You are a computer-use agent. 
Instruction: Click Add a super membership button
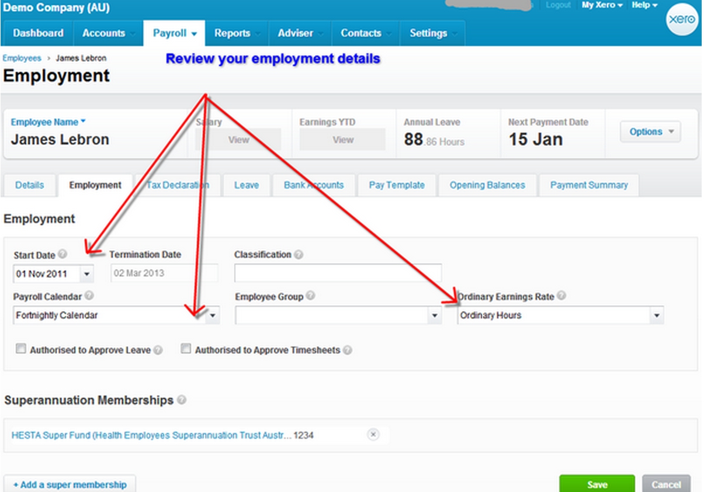tap(70, 484)
